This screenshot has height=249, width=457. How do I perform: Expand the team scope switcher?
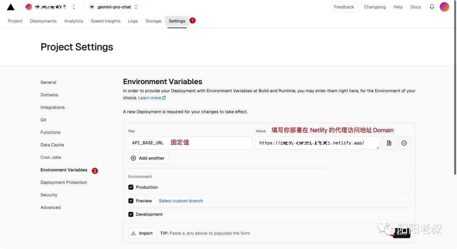tap(74, 7)
